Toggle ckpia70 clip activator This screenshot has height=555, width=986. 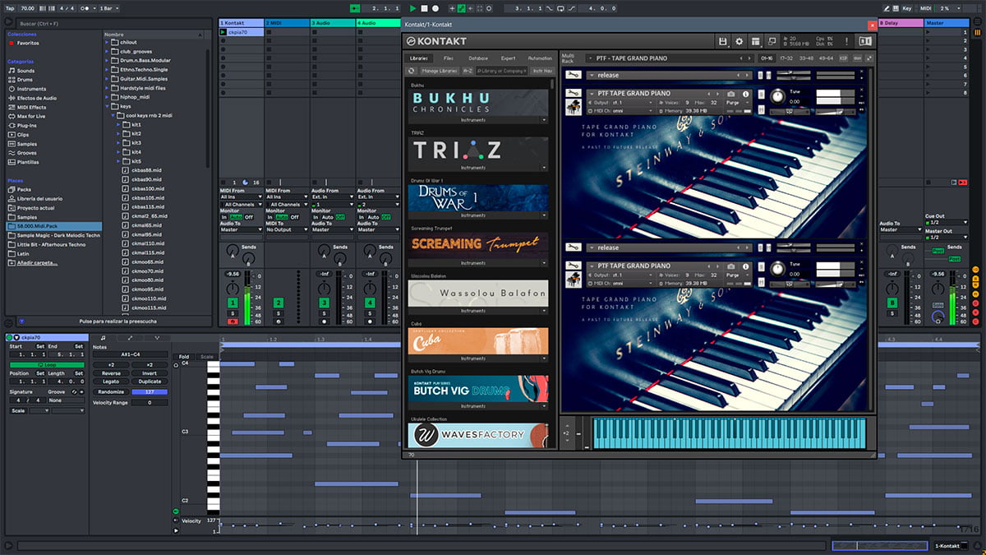tap(10, 338)
